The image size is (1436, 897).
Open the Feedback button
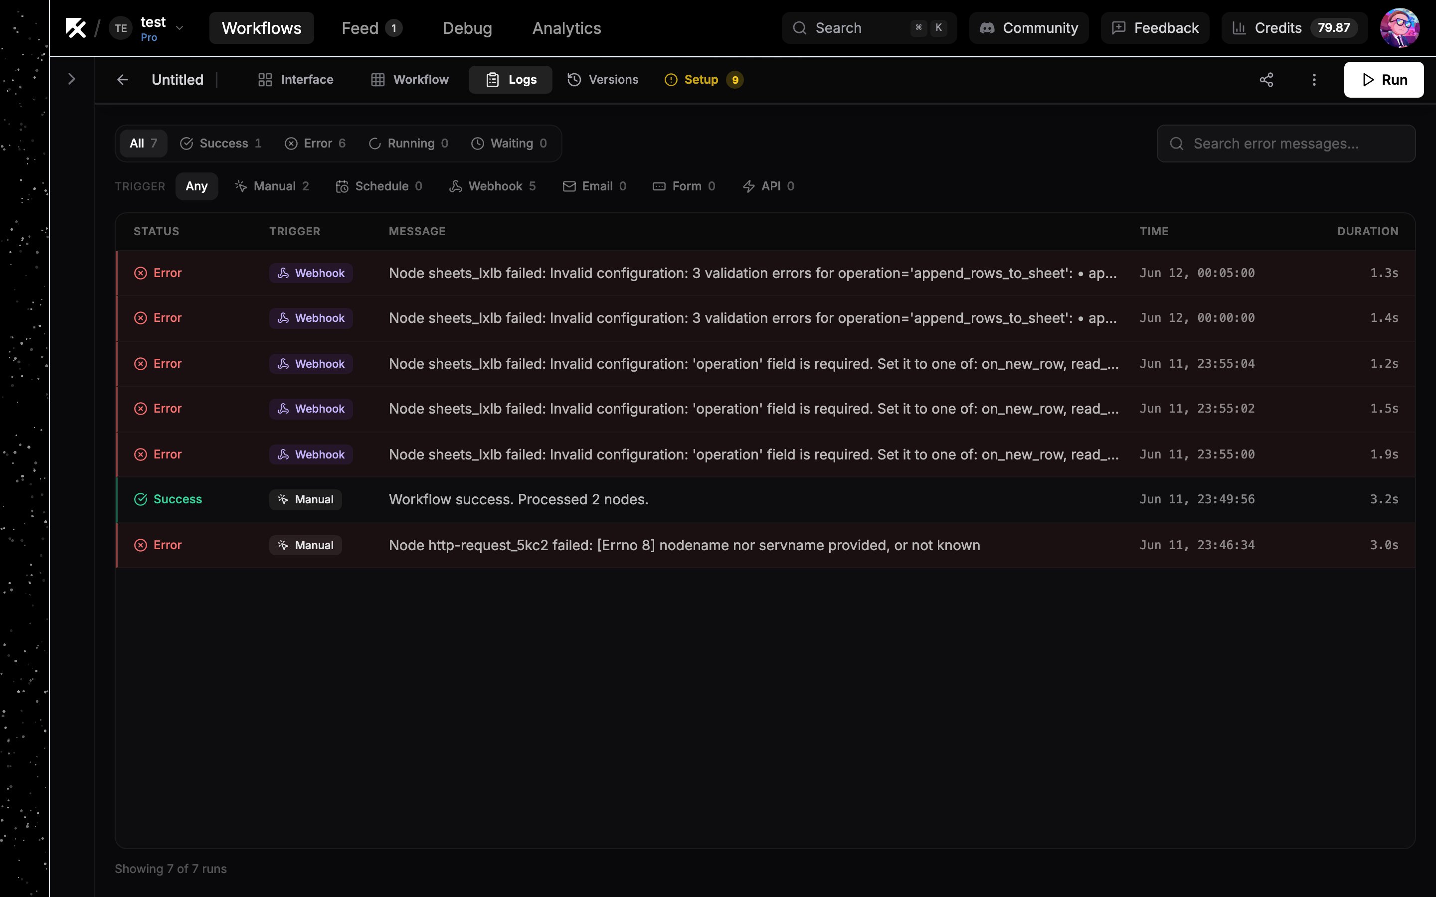tap(1155, 28)
